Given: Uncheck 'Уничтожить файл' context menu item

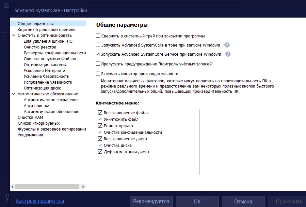Looking at the screenshot, I should pyautogui.click(x=100, y=119).
